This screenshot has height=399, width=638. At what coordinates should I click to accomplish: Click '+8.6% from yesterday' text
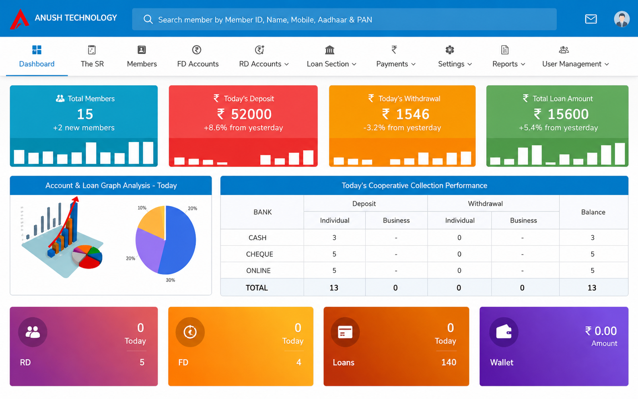[243, 128]
